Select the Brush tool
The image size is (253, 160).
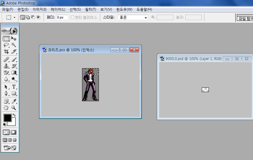(14, 59)
